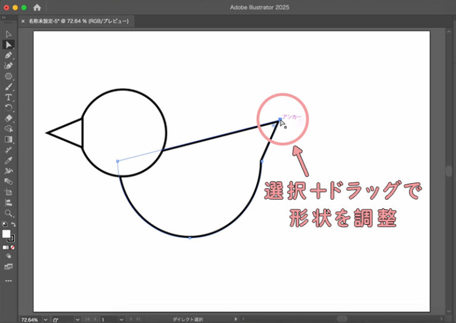The height and width of the screenshot is (323, 456).
Task: Swap fill and stroke colors
Action: point(13,224)
